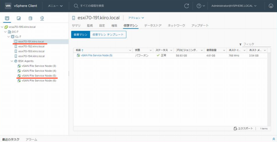Click the VM icon in the table row

tap(78, 55)
